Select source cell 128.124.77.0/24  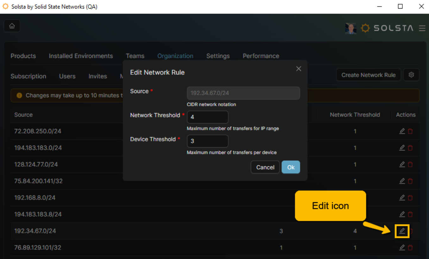pyautogui.click(x=36, y=164)
